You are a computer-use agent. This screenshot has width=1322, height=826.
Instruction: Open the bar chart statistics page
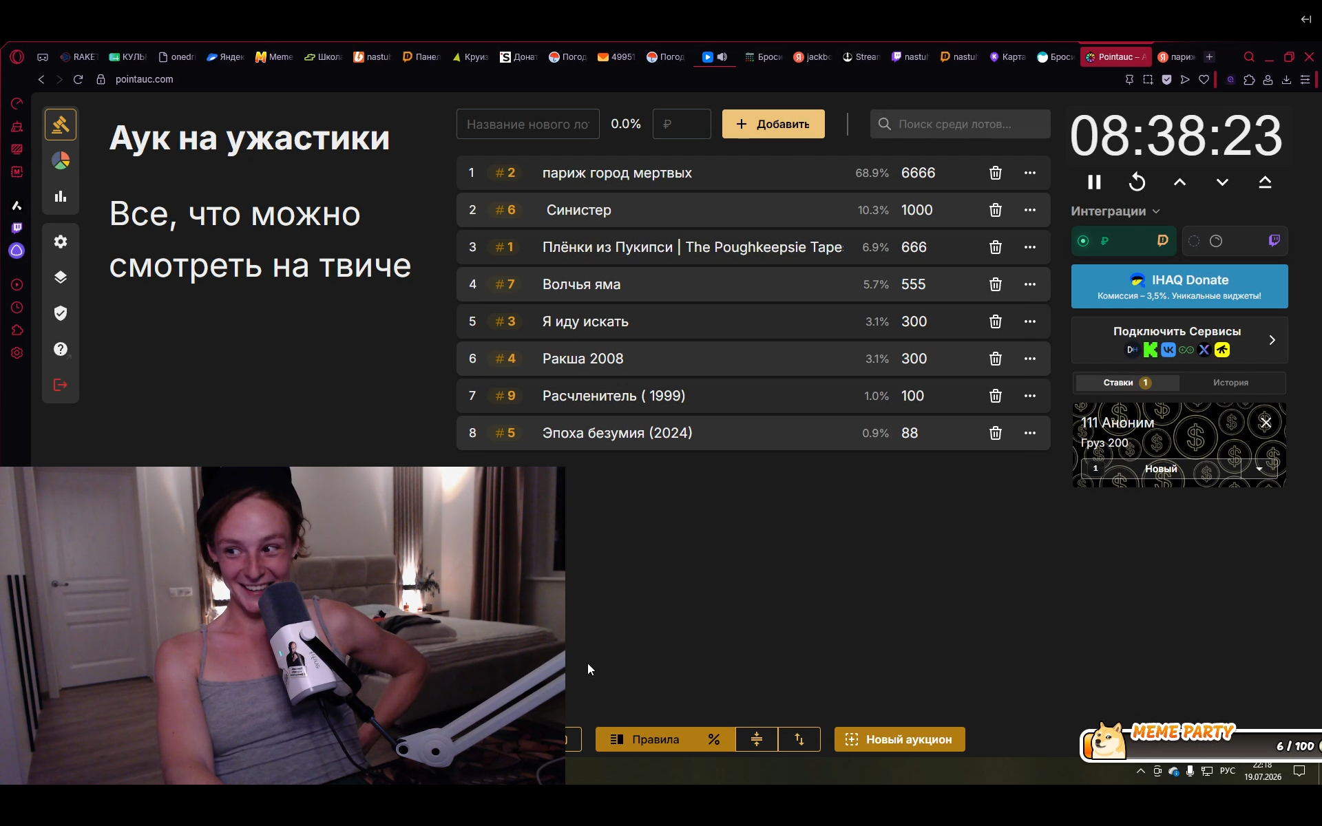click(x=61, y=197)
